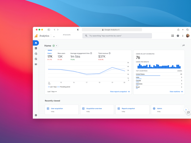191x143 pixels.
Task: Select the Total revenue metric tab
Action: pos(104,55)
